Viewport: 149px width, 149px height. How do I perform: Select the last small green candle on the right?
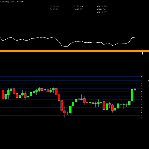pos(135,89)
